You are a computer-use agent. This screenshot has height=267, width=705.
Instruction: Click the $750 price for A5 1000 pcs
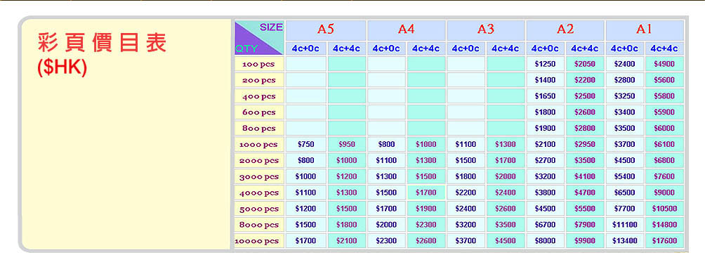tap(305, 144)
